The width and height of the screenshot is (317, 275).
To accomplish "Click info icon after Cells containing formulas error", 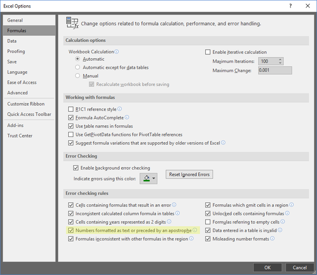I will (x=174, y=205).
